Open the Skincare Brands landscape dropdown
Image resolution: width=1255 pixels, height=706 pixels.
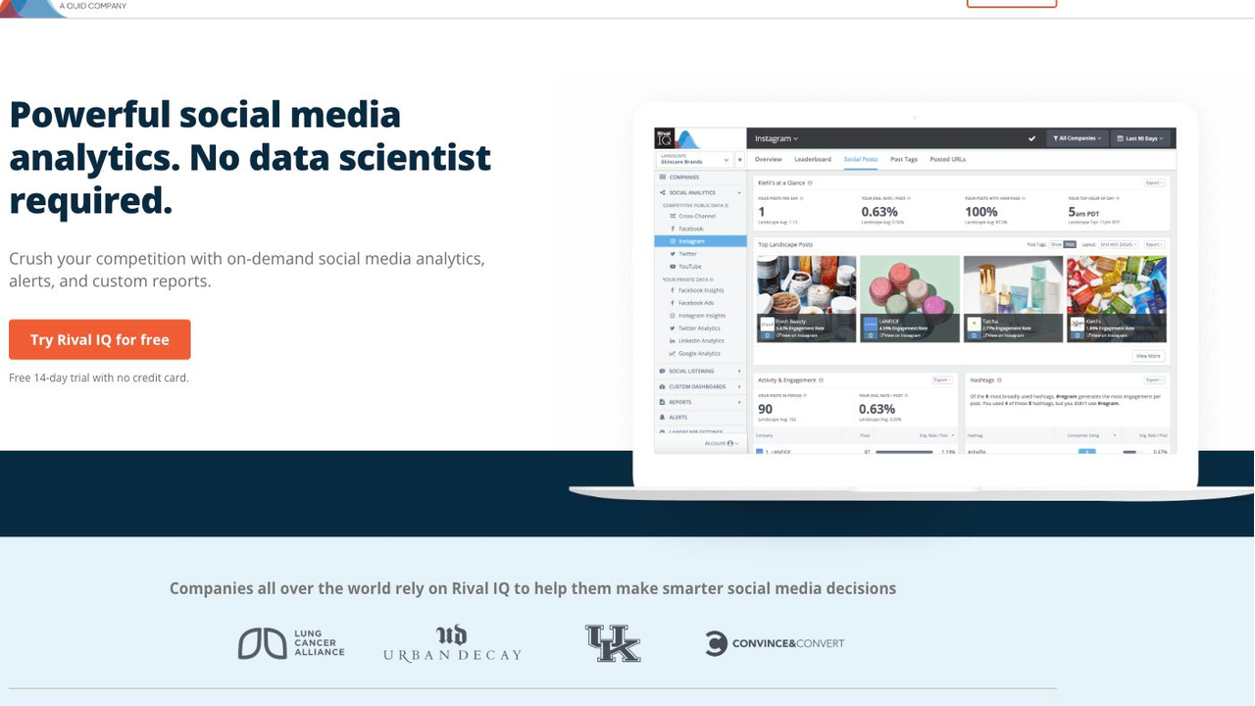pos(694,160)
